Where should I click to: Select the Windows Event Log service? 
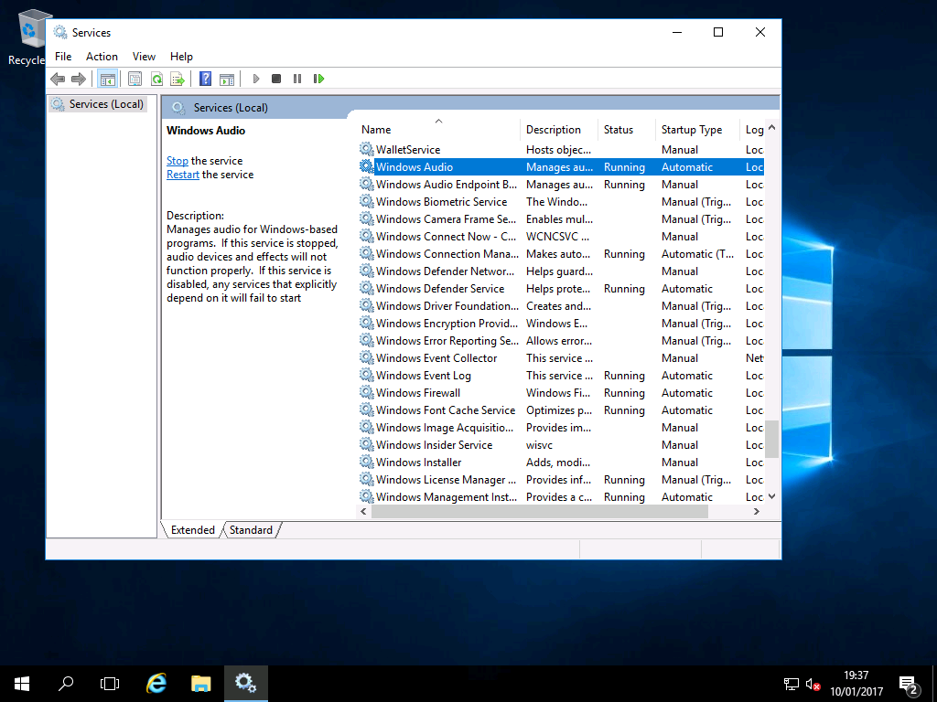point(561,375)
